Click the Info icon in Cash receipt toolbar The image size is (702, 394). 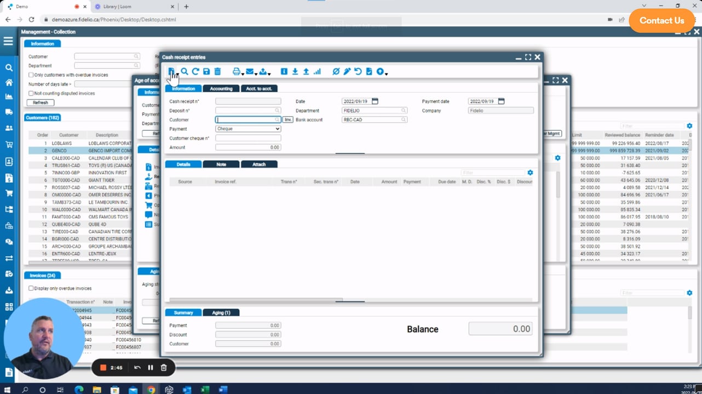[x=284, y=72]
